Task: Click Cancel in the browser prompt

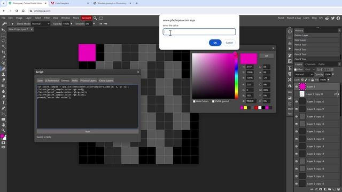Action: pyautogui.click(x=229, y=43)
